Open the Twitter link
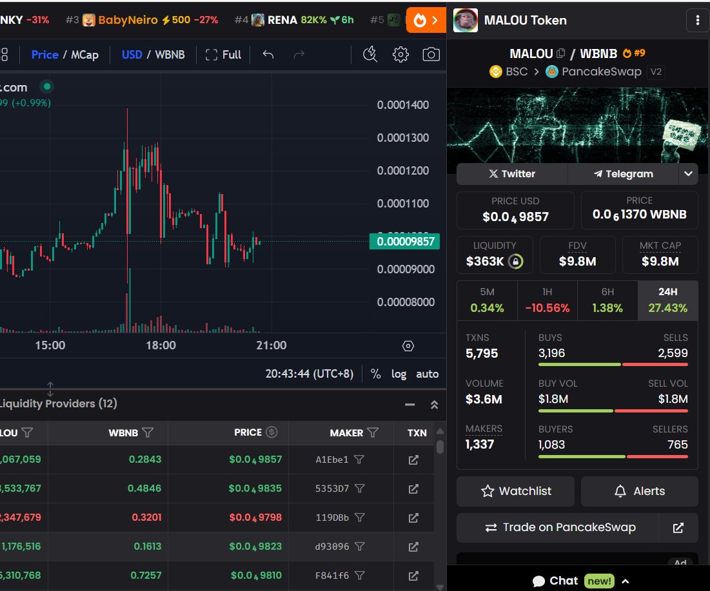Image resolution: width=710 pixels, height=591 pixels. pyautogui.click(x=512, y=174)
